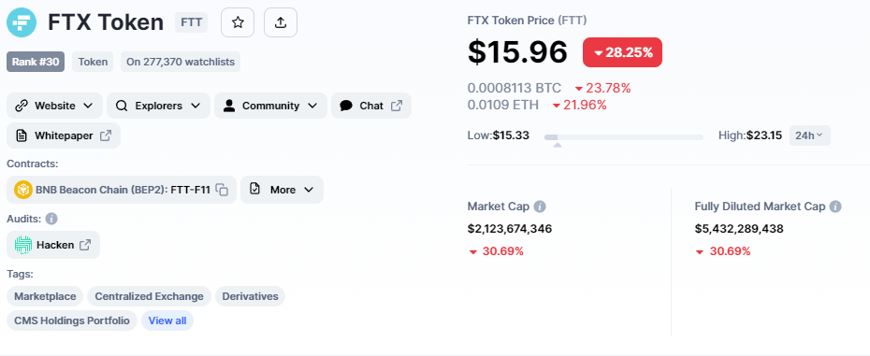This screenshot has width=870, height=356.
Task: Open the Explorers dropdown
Action: pos(158,106)
